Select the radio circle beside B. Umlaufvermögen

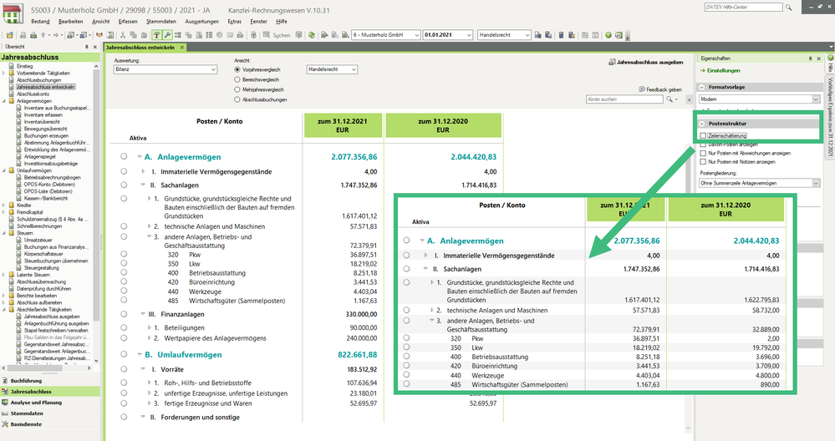click(124, 354)
